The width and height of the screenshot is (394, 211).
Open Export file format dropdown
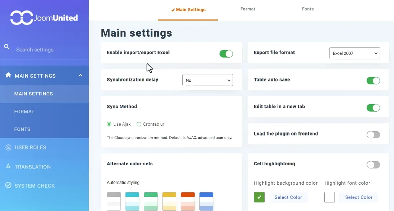355,53
